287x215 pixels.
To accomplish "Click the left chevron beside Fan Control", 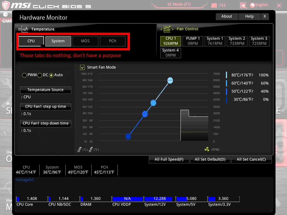I will point(161,29).
